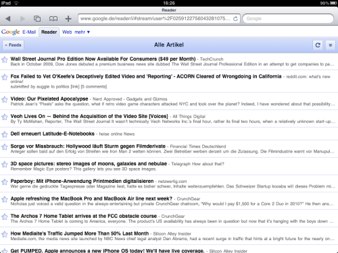
Task: Star Video: Our Pixelated Apocalypse
Action: pos(5,100)
